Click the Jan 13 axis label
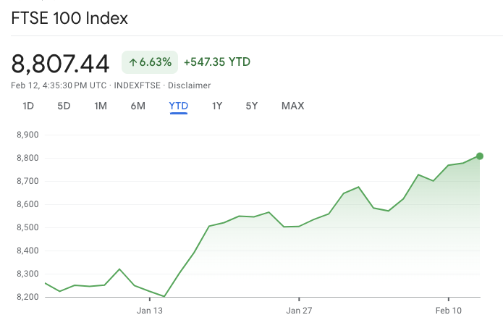This screenshot has height=328, width=503. 151,311
